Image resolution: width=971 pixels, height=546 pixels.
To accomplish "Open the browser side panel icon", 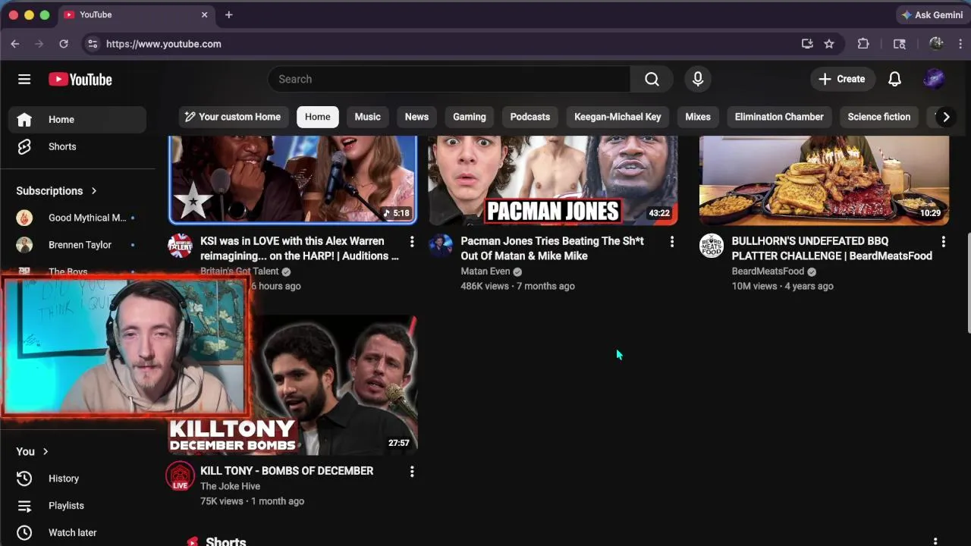I will [x=899, y=44].
